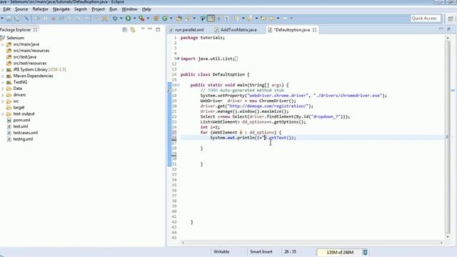Screen dimensions: 457x257
Task: Maximize the Package Explorer panel
Action: click(158, 29)
